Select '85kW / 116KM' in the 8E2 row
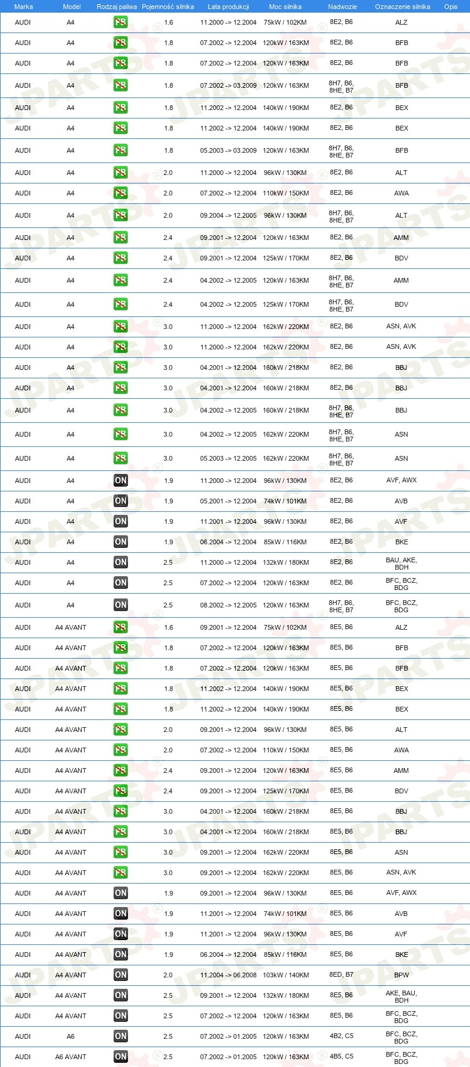The width and height of the screenshot is (470, 1067). pyautogui.click(x=286, y=542)
